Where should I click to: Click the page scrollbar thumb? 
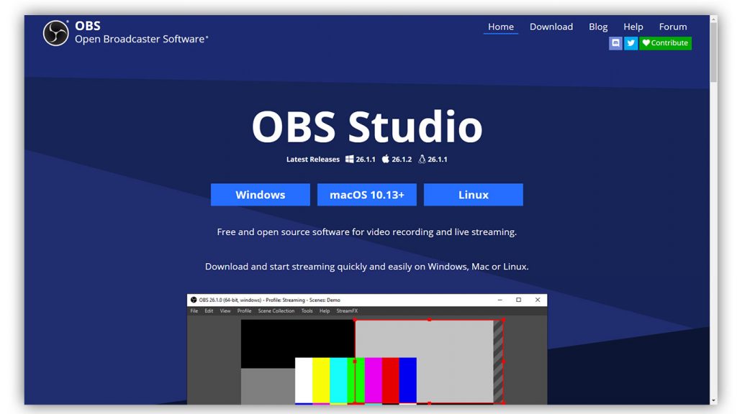coord(713,53)
